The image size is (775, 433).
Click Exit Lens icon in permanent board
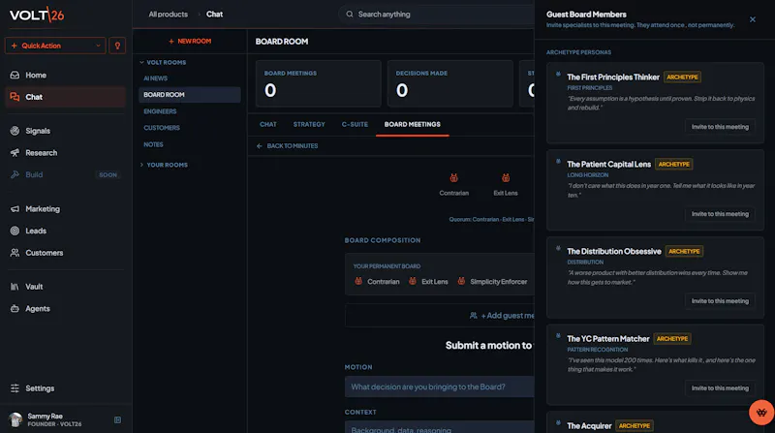click(x=413, y=281)
